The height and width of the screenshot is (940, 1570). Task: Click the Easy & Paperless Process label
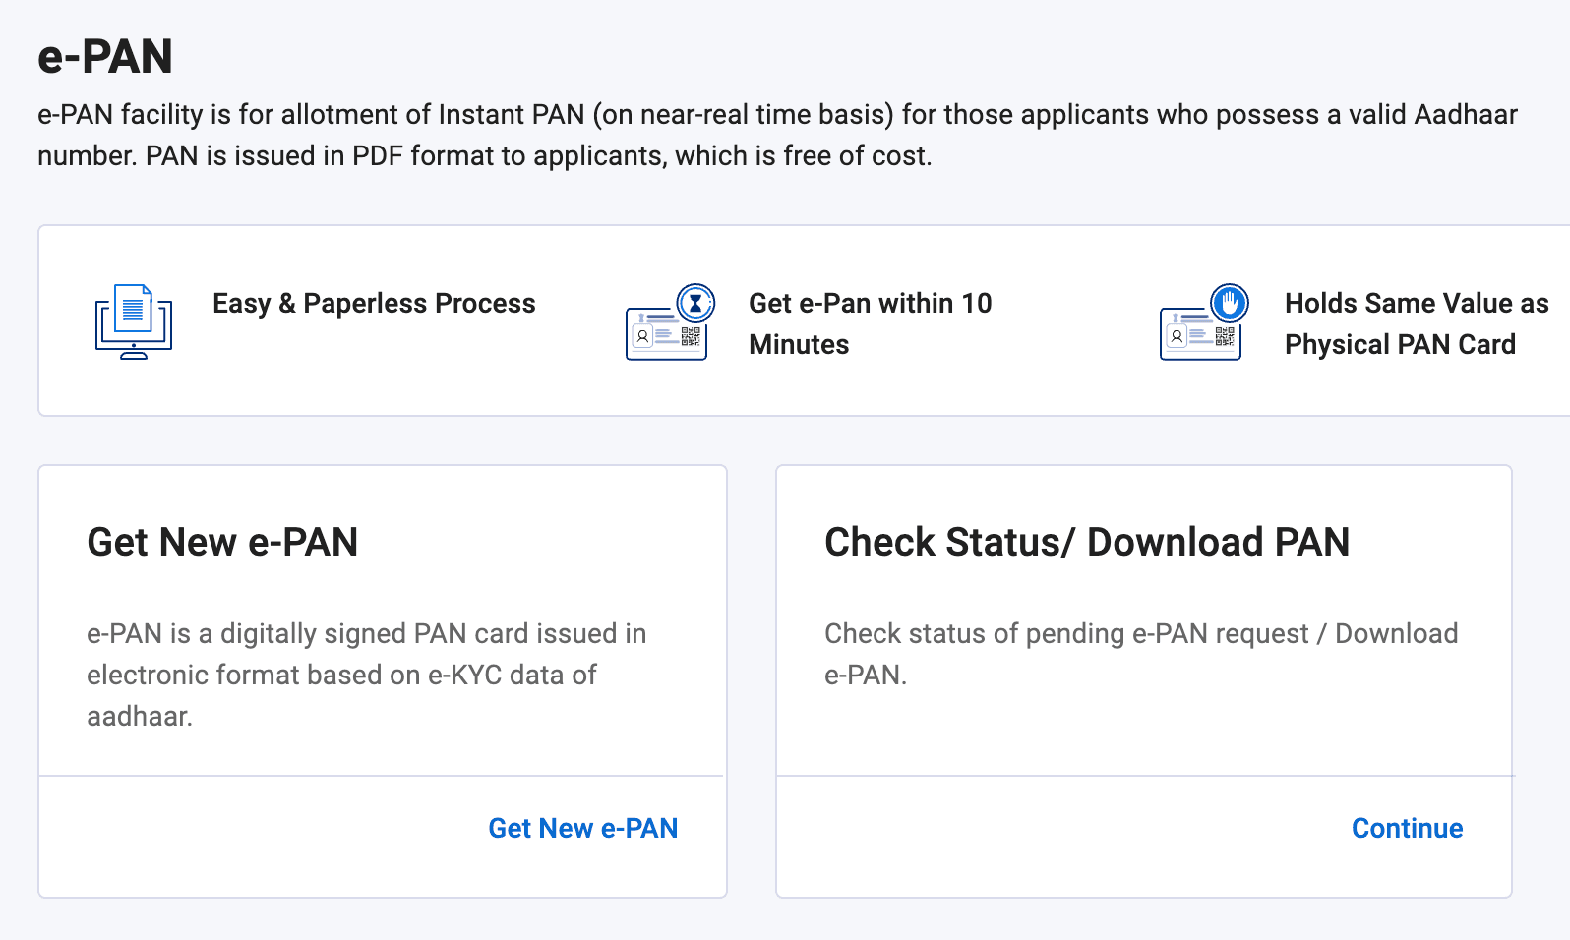coord(374,304)
